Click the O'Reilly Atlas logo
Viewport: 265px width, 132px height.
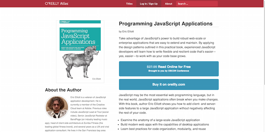57,4
